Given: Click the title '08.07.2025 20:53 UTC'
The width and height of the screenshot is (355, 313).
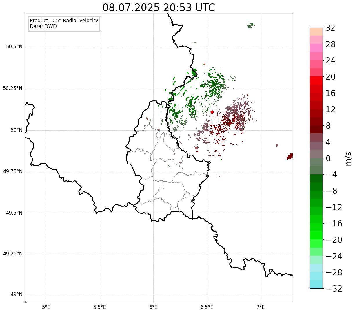Looking at the screenshot, I should pyautogui.click(x=159, y=8).
